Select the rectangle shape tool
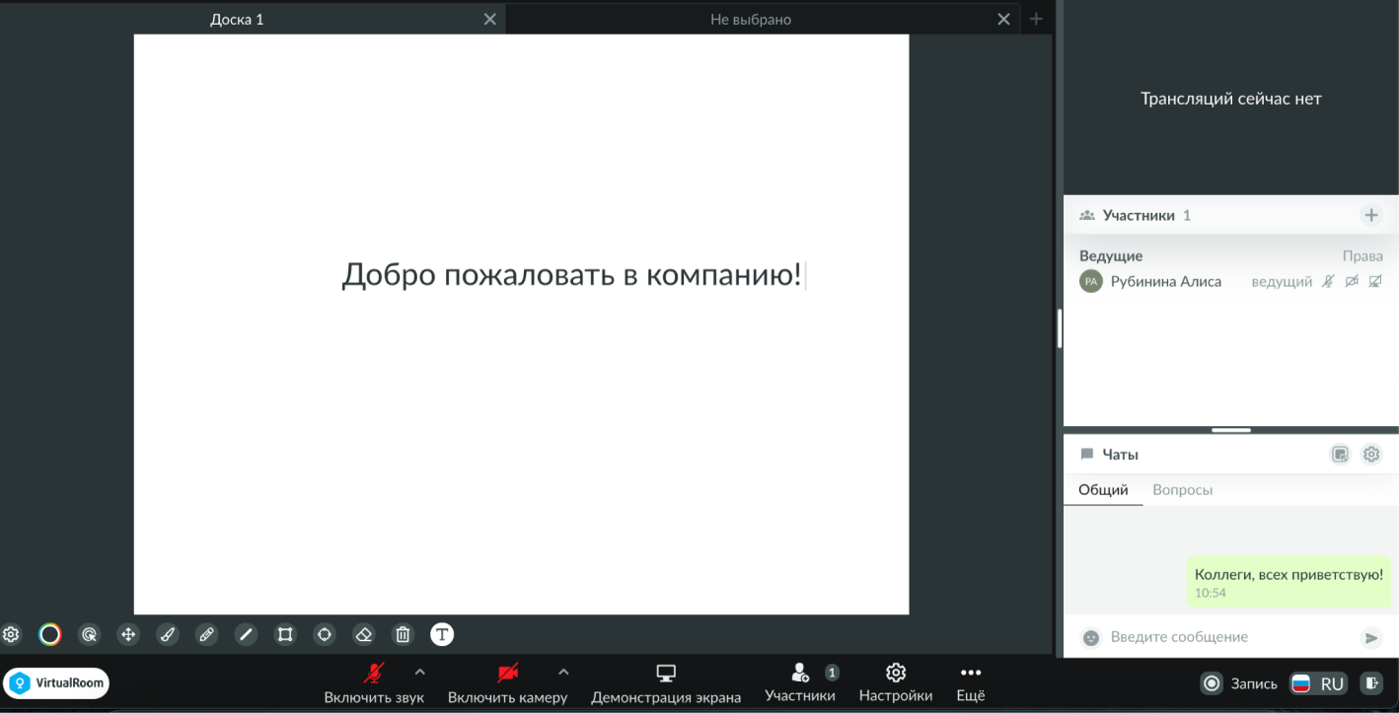The height and width of the screenshot is (713, 1399). click(285, 634)
